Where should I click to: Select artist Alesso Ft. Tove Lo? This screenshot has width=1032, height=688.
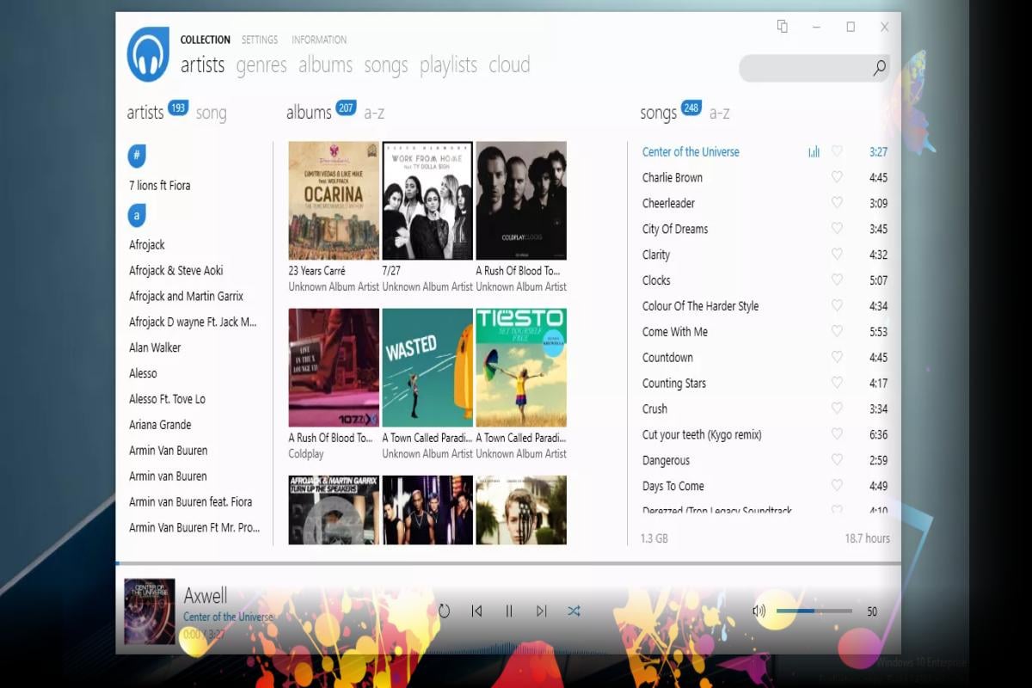(167, 399)
